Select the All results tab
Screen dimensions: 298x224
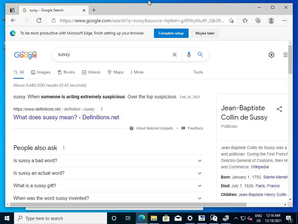click(19, 72)
